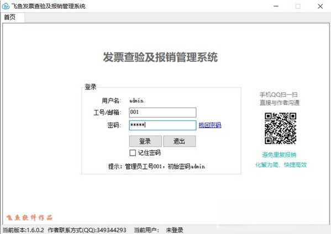This screenshot has height=234, width=331.
Task: Click the 发票查验及报销管理系统 heading
Action: [x=160, y=57]
